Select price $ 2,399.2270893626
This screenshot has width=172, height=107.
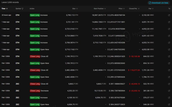pos(116,77)
